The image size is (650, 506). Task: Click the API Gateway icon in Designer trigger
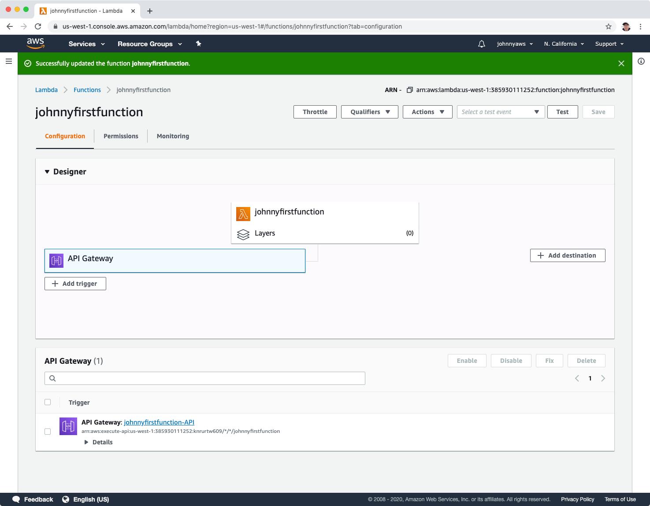[x=56, y=261]
